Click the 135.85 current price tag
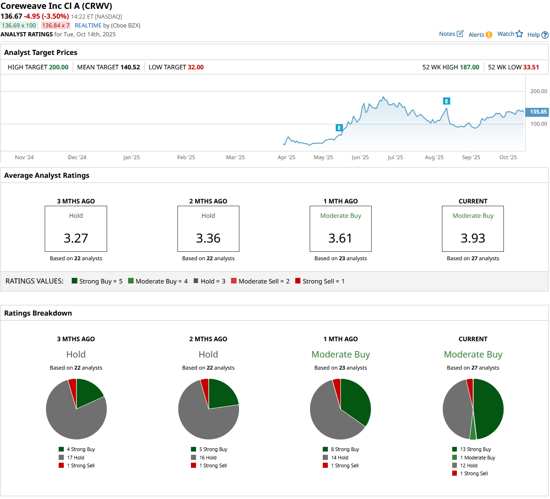The width and height of the screenshot is (550, 499). [537, 112]
